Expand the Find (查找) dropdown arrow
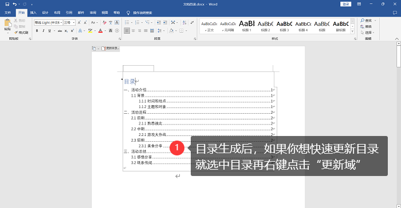This screenshot has height=208, width=401. 375,21
